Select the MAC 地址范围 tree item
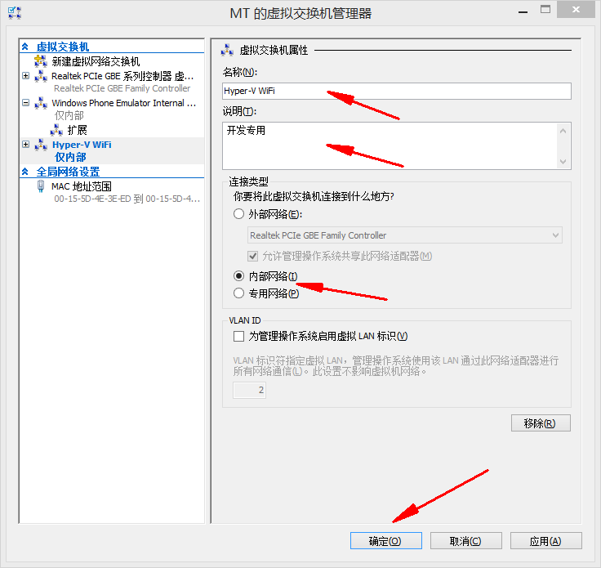 tap(82, 186)
